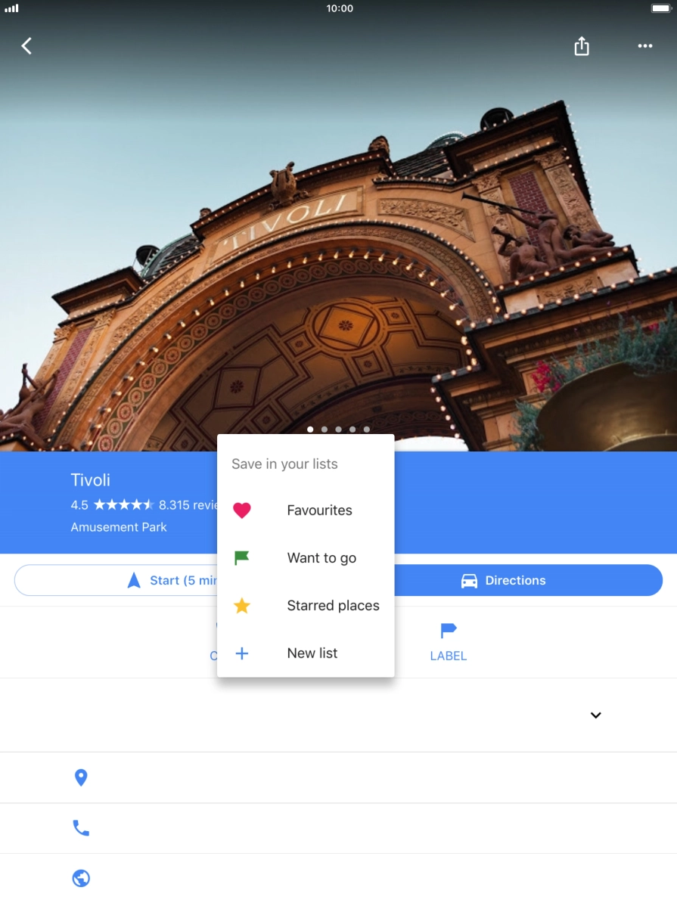
Task: Select Starred places list entry
Action: 333,606
